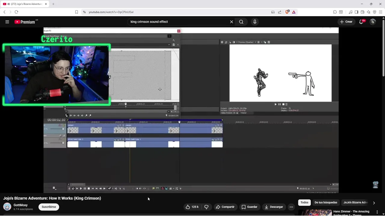Image resolution: width=385 pixels, height=216 pixels.
Task: Open options menu for Hans Zimmer video
Action: (x=377, y=212)
